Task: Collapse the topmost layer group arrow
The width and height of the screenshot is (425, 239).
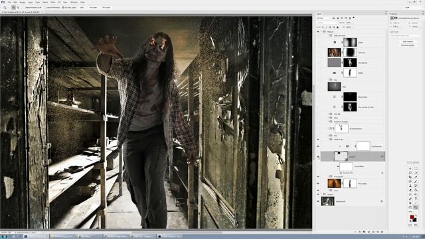Action: (x=321, y=31)
